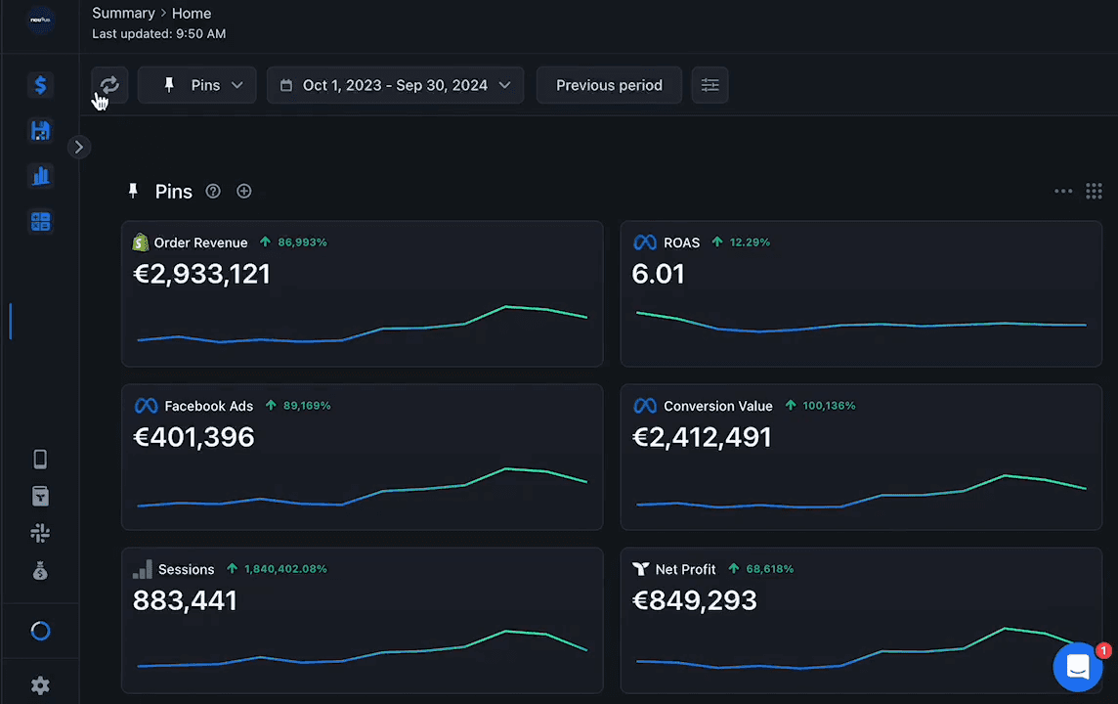Open the settings gear icon
The width and height of the screenshot is (1118, 704).
click(41, 685)
